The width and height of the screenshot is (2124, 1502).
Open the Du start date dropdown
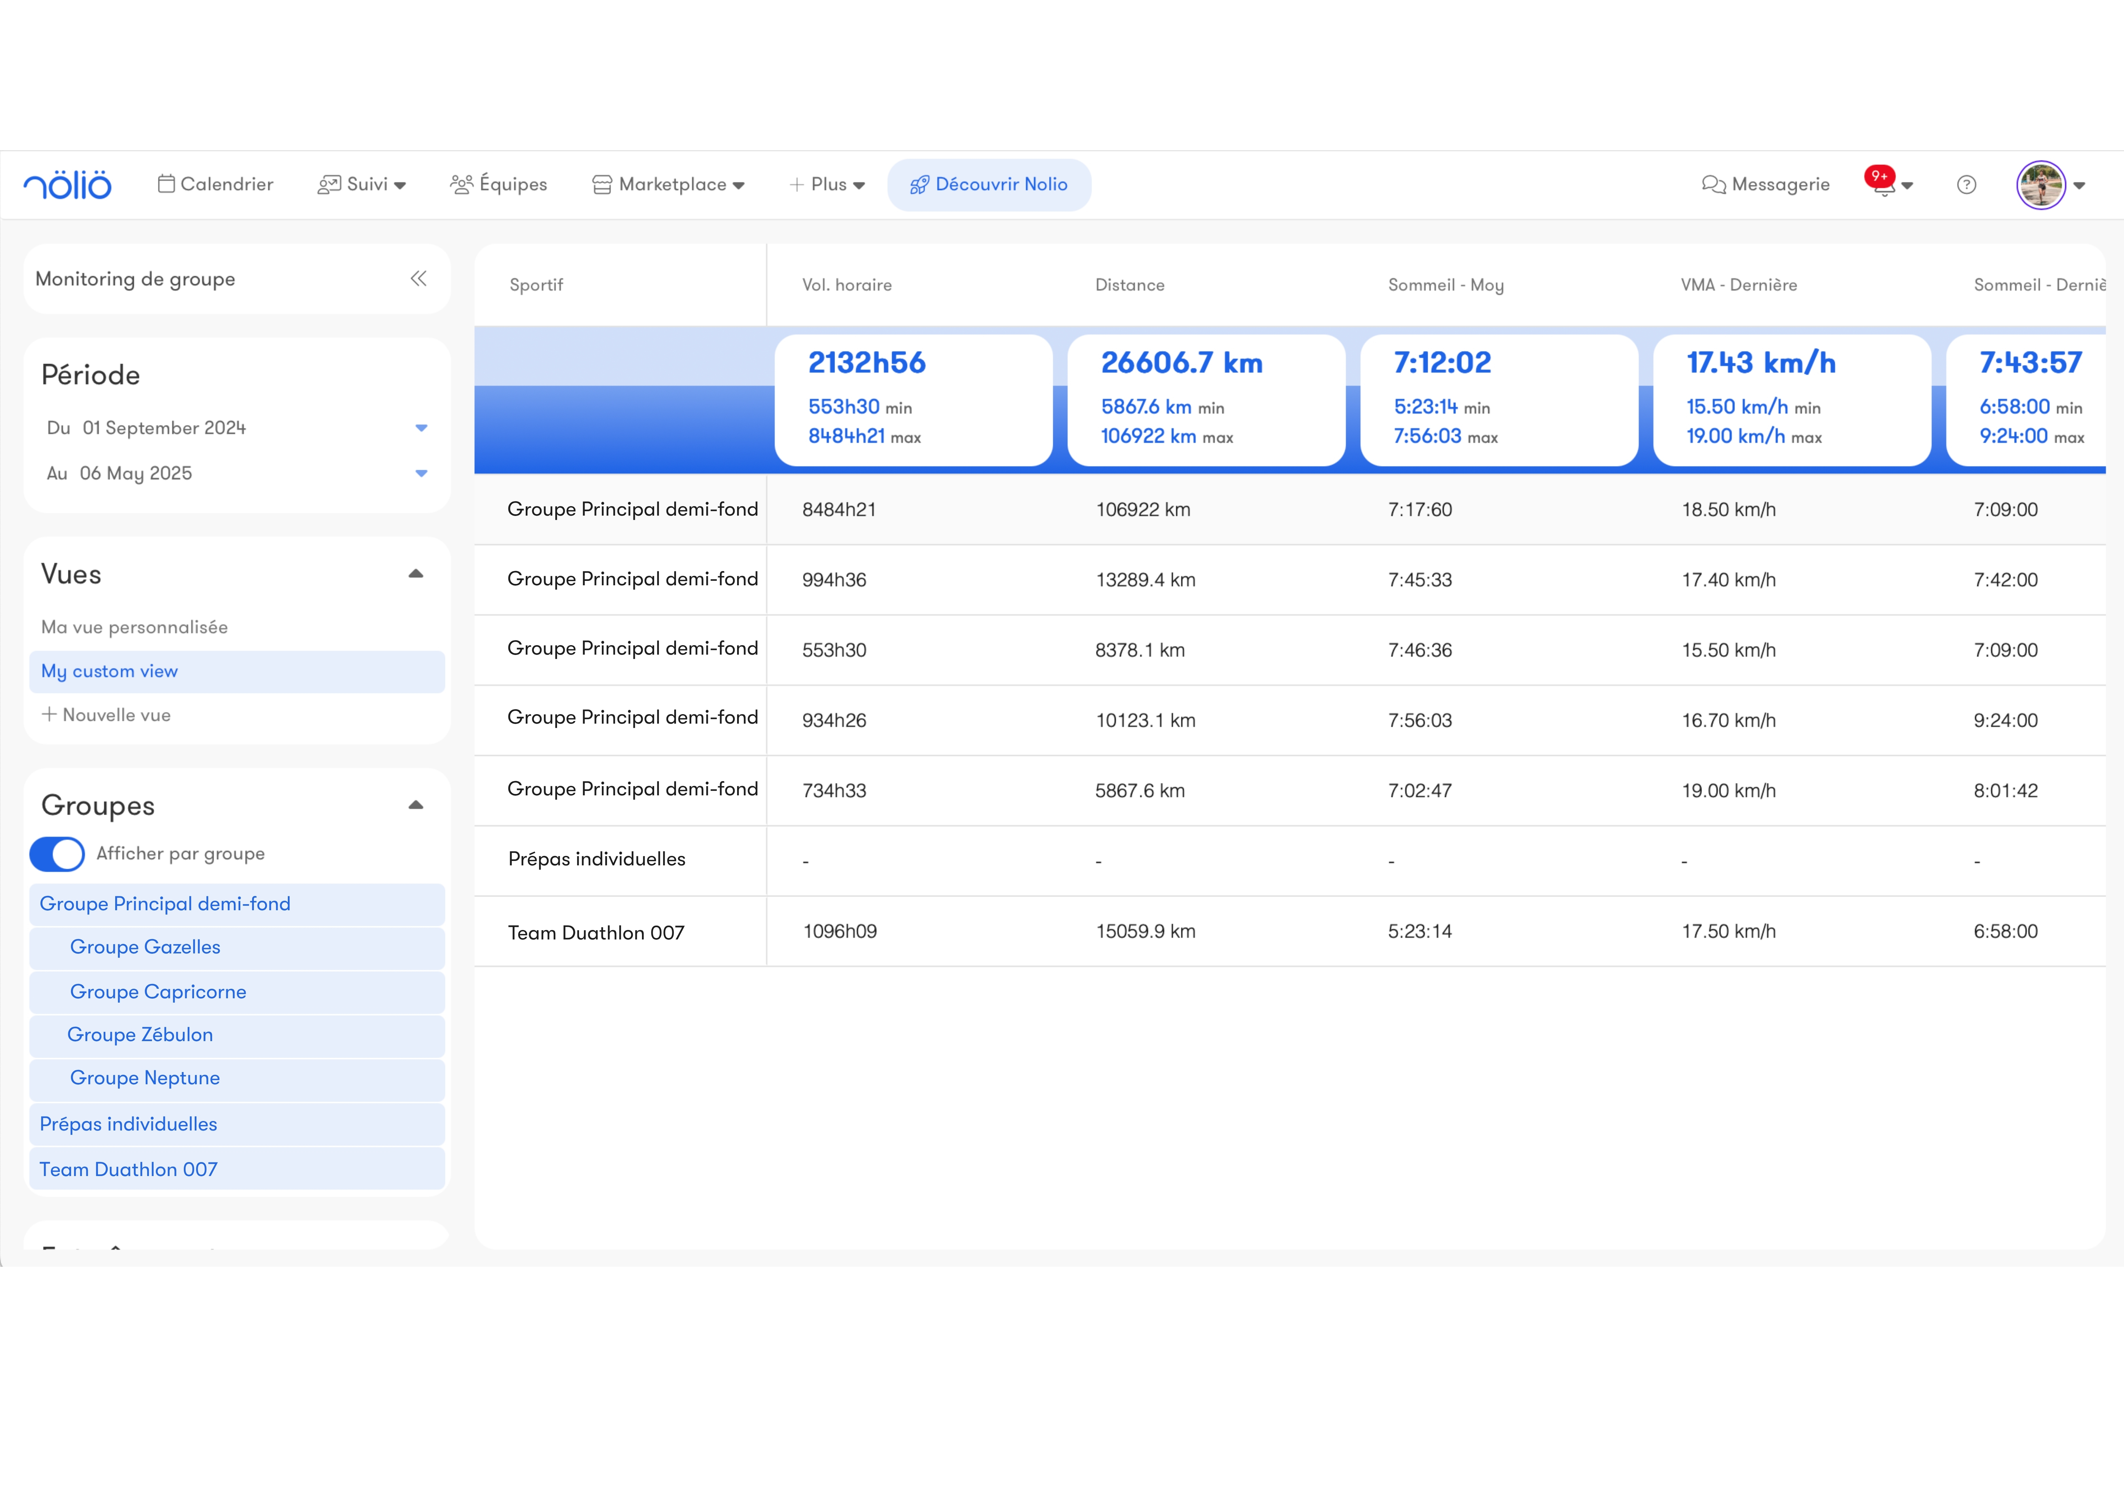coord(421,428)
